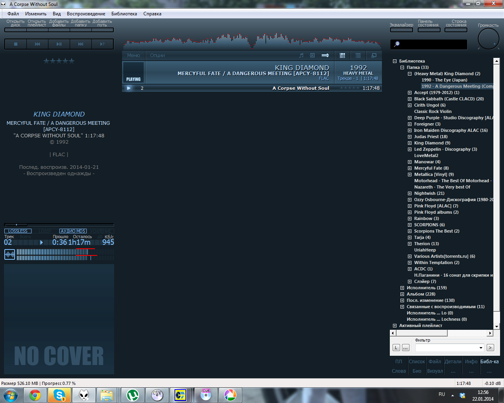Open the Windows Start menu

click(x=10, y=395)
